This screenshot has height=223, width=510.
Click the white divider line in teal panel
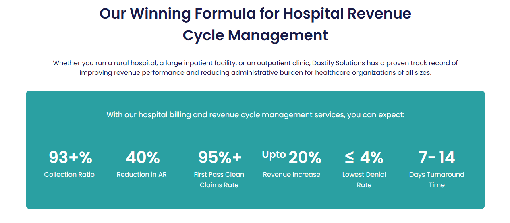point(255,135)
